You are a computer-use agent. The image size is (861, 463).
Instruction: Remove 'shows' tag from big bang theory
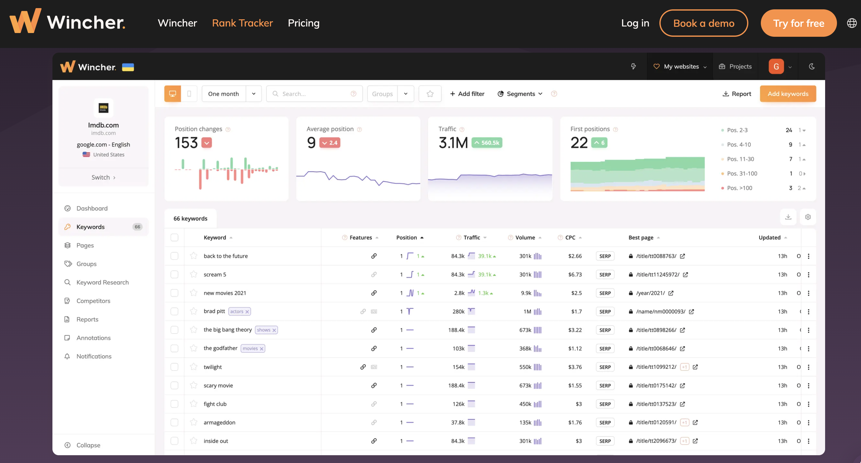click(x=274, y=330)
